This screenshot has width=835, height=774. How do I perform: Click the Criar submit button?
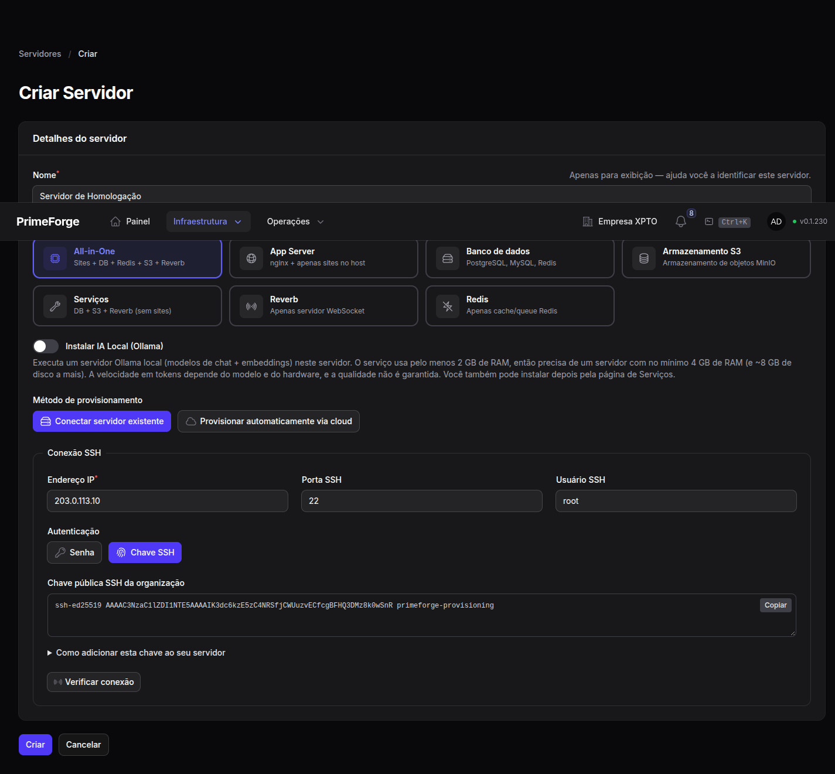pyautogui.click(x=35, y=745)
